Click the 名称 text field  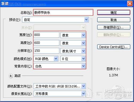point(63,12)
